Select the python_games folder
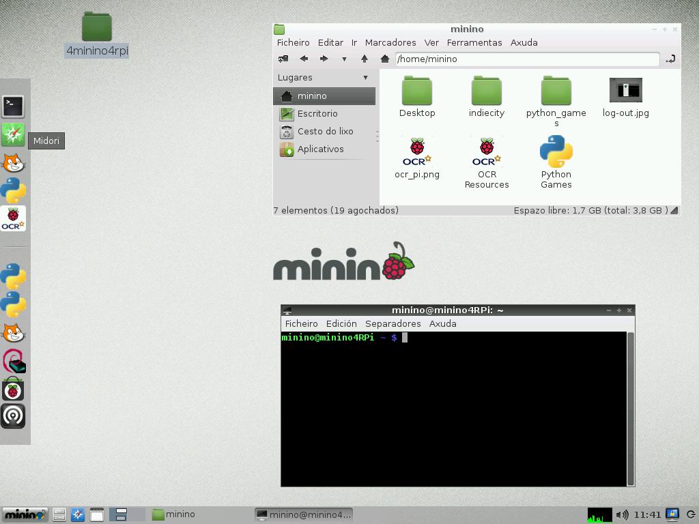Viewport: 699px width, 524px height. pyautogui.click(x=556, y=102)
